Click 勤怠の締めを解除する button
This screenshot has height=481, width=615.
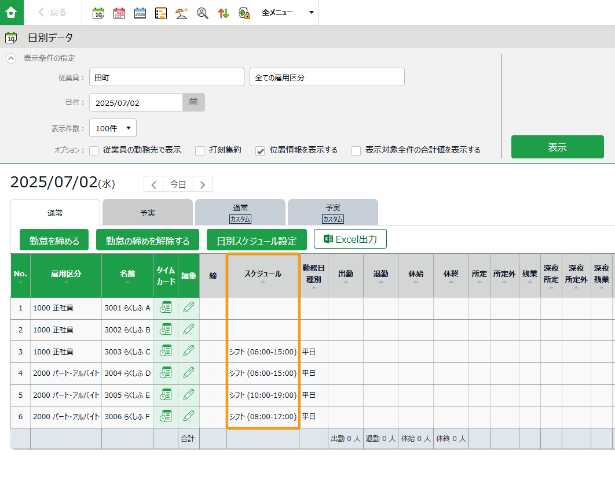pyautogui.click(x=148, y=240)
